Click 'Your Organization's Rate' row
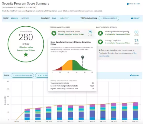 (72, 83)
